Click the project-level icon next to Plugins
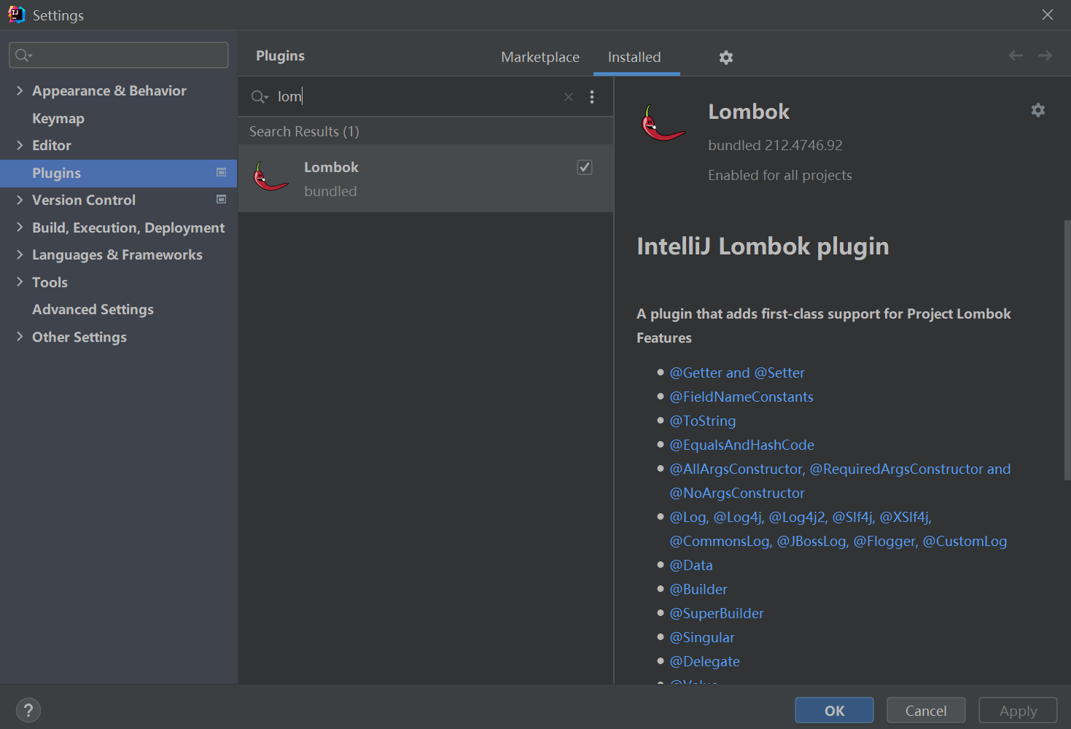The width and height of the screenshot is (1071, 729). click(221, 172)
